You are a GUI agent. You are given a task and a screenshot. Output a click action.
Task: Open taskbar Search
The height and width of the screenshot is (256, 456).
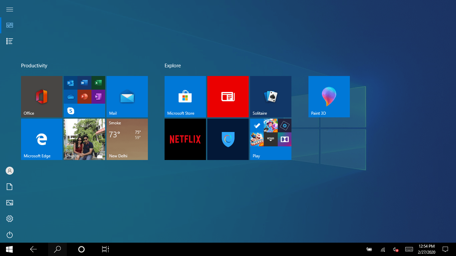[x=57, y=249]
